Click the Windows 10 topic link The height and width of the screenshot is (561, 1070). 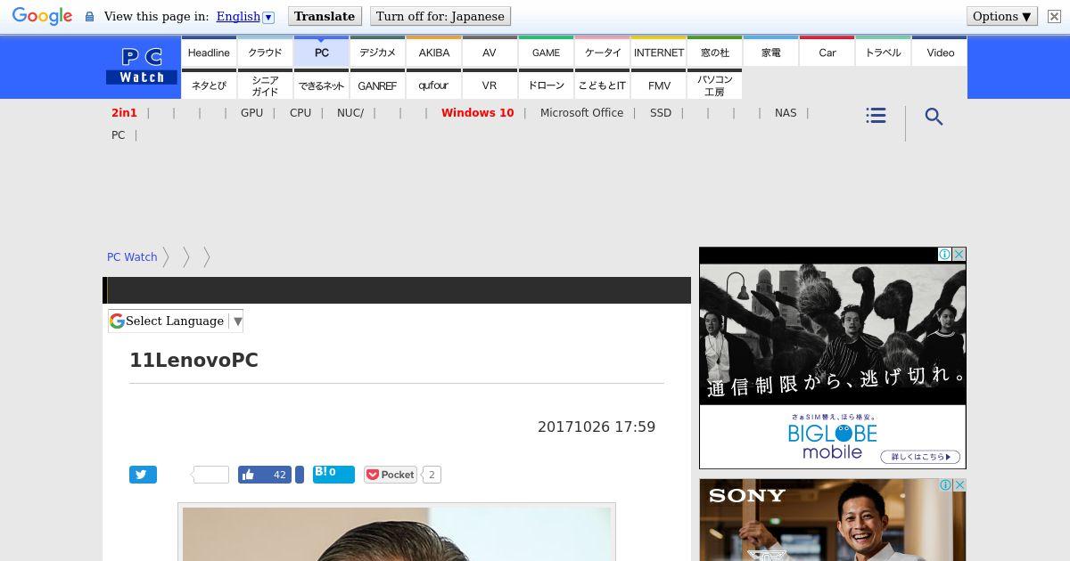click(x=477, y=113)
